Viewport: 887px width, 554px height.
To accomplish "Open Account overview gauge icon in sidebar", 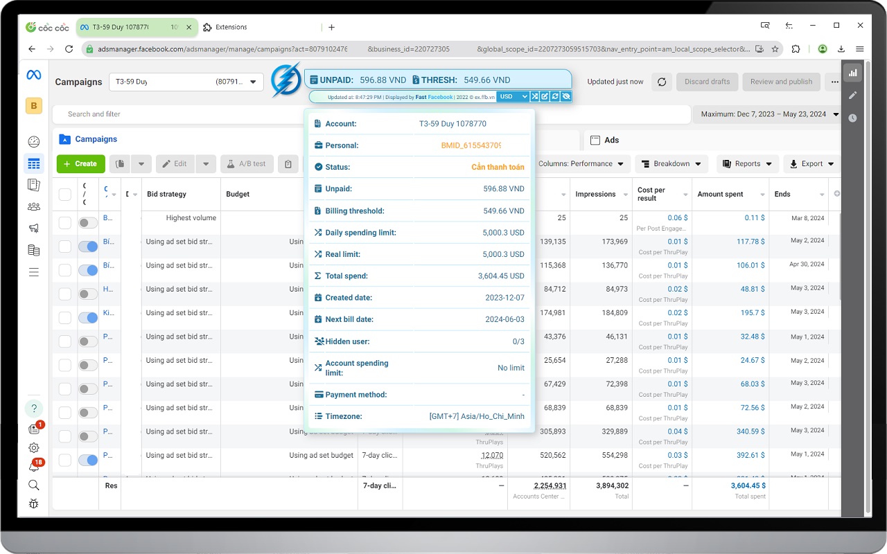I will pyautogui.click(x=33, y=142).
